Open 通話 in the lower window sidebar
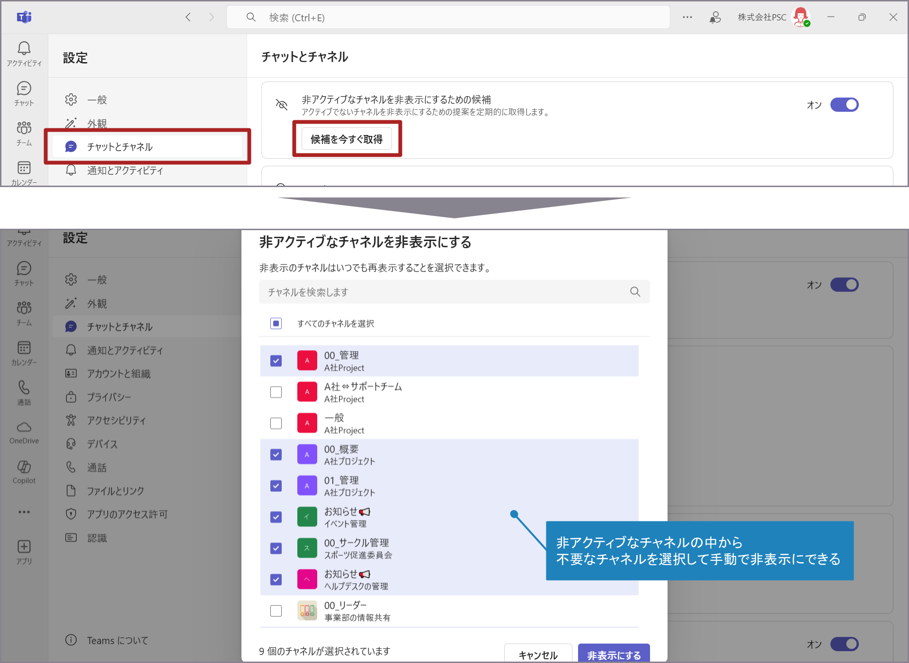Viewport: 909px width, 663px height. (24, 393)
